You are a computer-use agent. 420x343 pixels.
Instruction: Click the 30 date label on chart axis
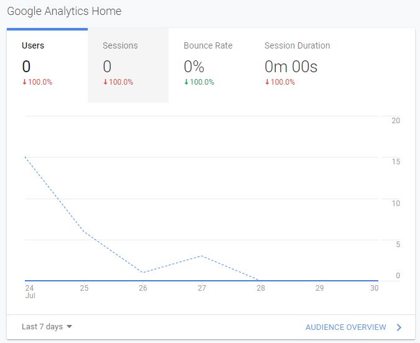pos(374,288)
